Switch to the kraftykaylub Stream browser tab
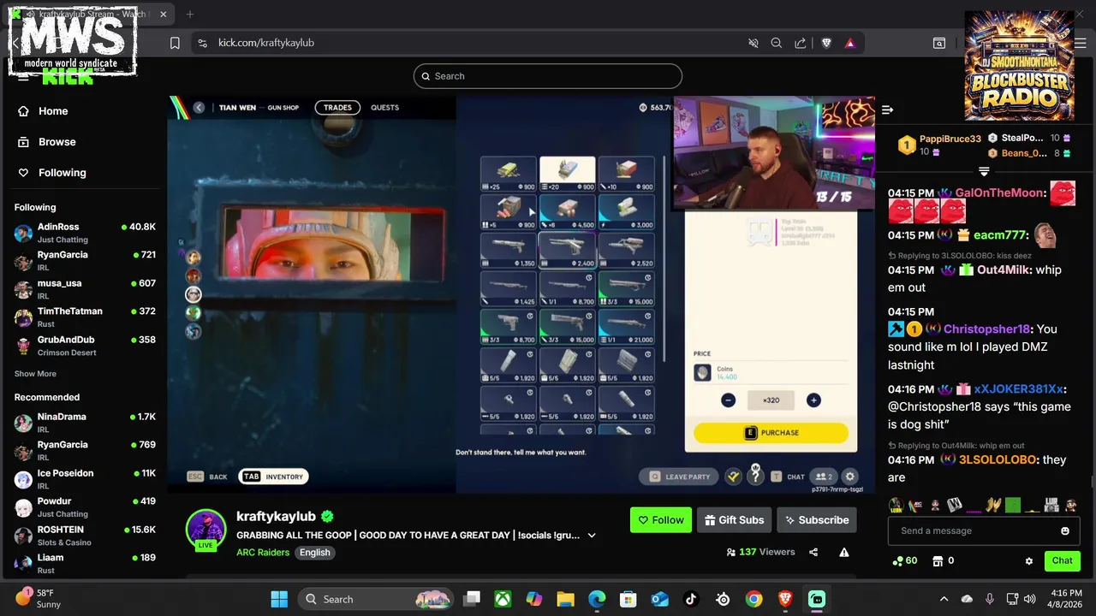Image resolution: width=1096 pixels, height=616 pixels. (x=88, y=15)
